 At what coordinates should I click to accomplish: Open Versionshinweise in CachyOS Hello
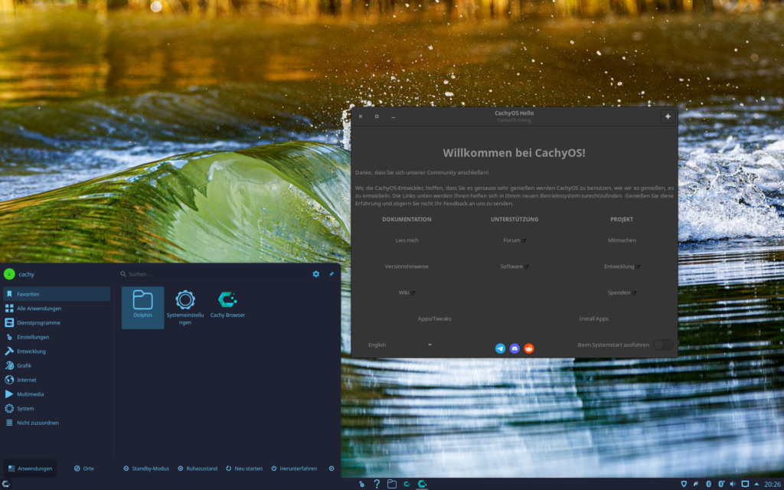[407, 266]
